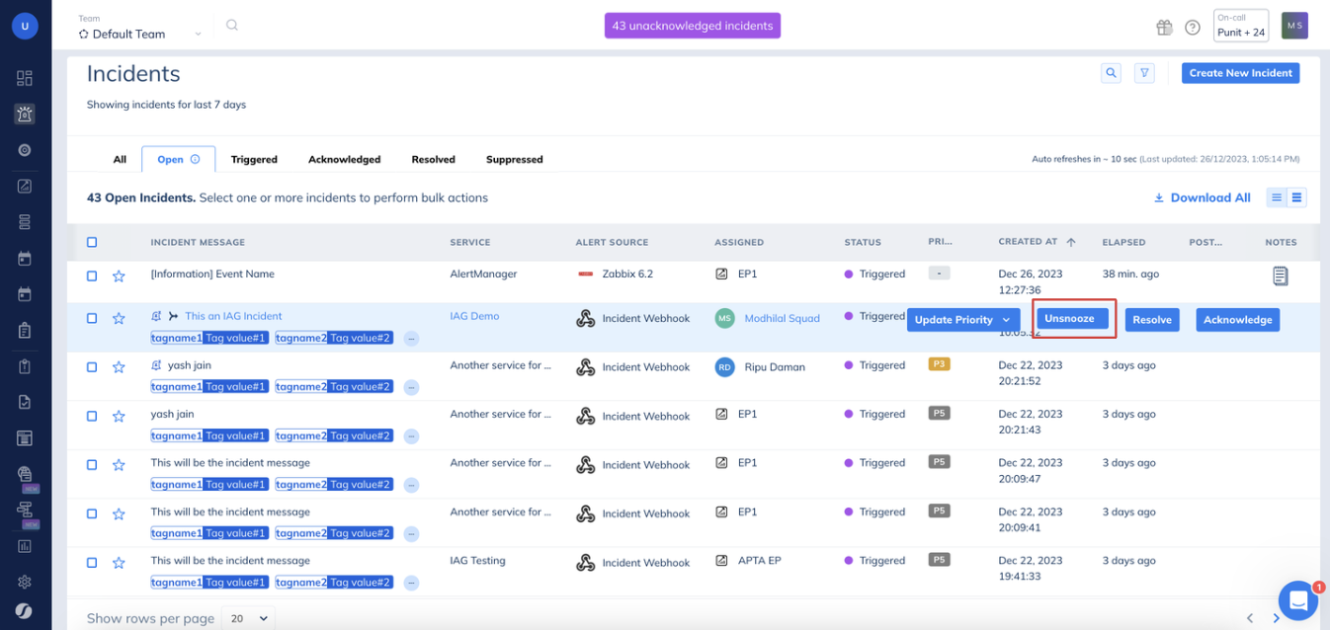Click the dashboard icon in left sidebar

tap(25, 78)
